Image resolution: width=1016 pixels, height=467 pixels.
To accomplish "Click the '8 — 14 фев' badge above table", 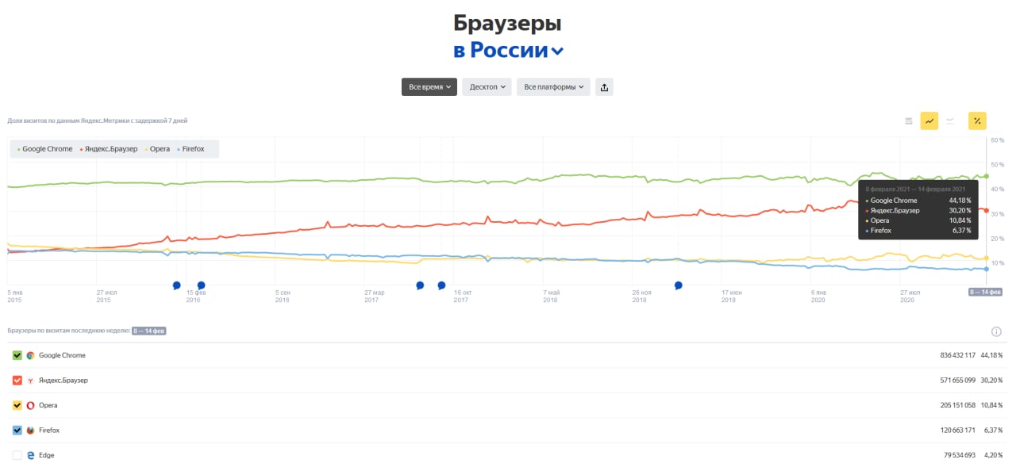I will (148, 331).
